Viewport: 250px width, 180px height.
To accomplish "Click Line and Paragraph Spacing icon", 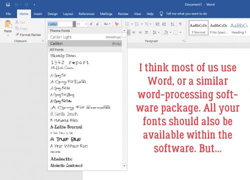I will click(x=154, y=32).
